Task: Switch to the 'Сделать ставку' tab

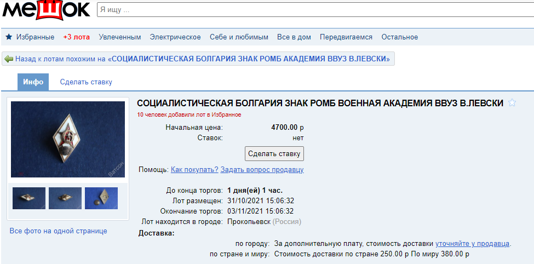Action: point(86,82)
